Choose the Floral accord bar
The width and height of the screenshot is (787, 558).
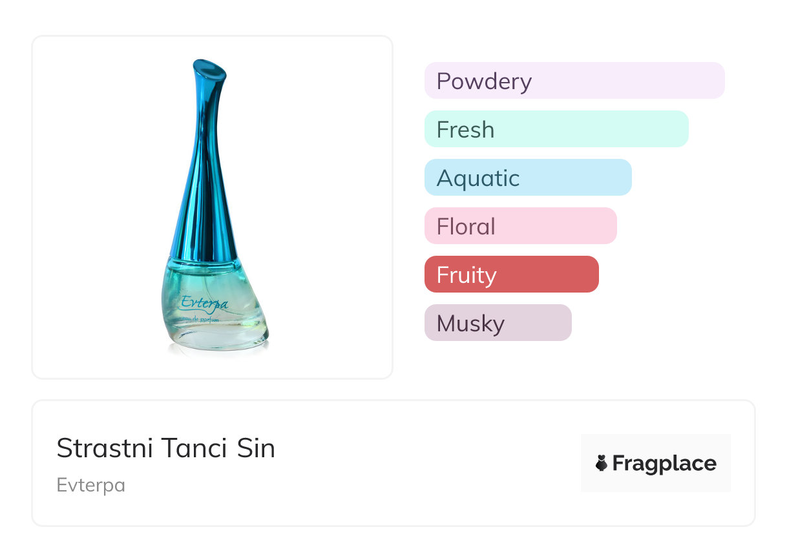click(520, 226)
